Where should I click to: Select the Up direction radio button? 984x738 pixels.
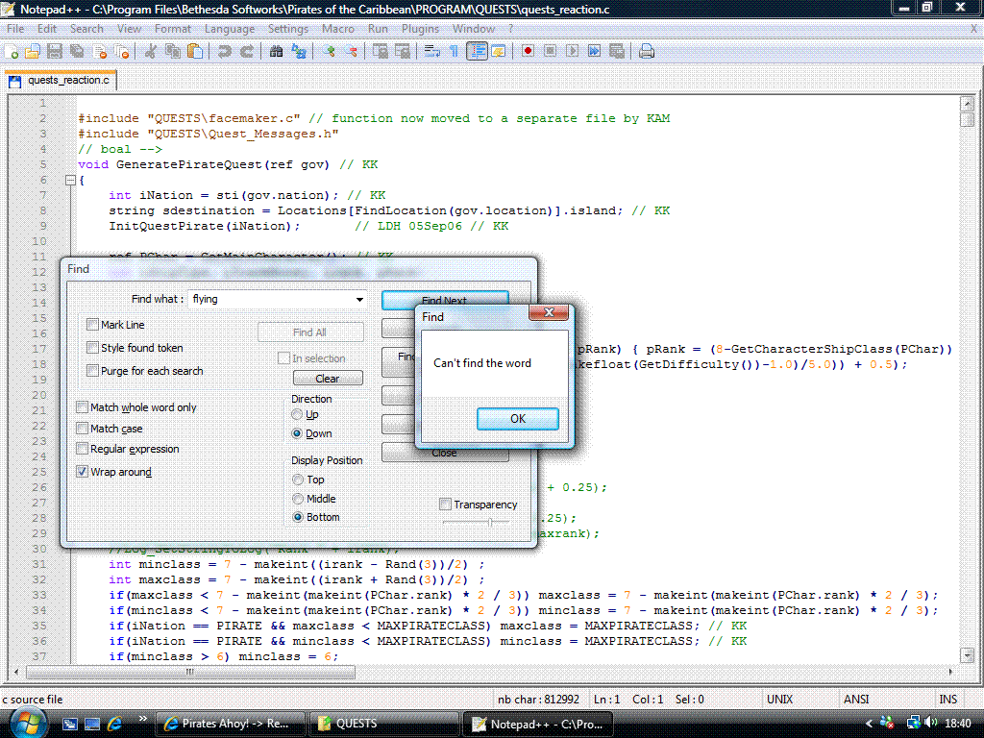[x=298, y=415]
